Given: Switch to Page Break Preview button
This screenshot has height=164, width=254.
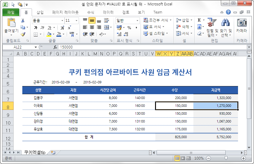Looking at the screenshot, I should point(189,158).
